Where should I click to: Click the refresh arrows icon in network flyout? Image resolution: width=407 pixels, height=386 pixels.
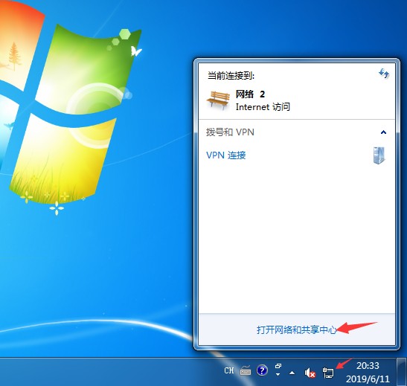(384, 74)
